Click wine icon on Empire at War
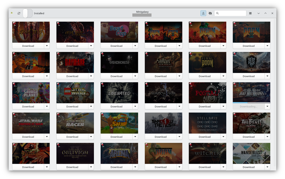The image size is (285, 179). [14, 115]
